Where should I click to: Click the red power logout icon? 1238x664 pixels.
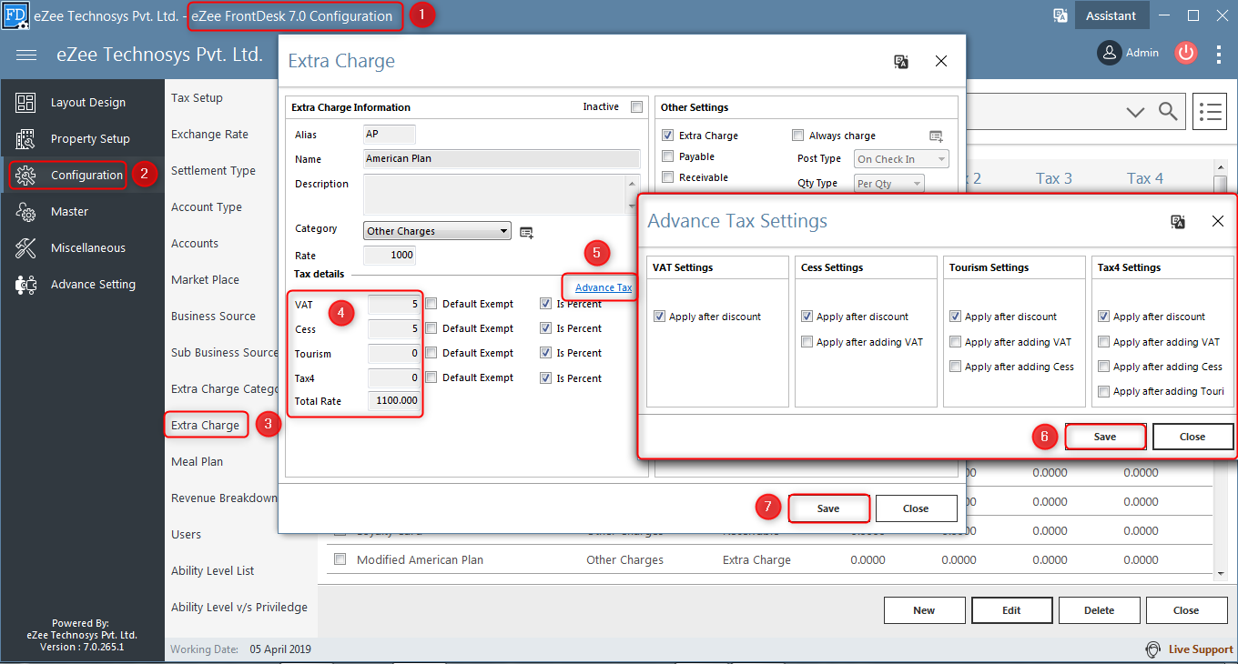point(1185,53)
